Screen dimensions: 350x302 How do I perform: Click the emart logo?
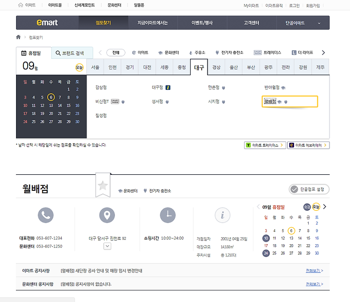[47, 22]
